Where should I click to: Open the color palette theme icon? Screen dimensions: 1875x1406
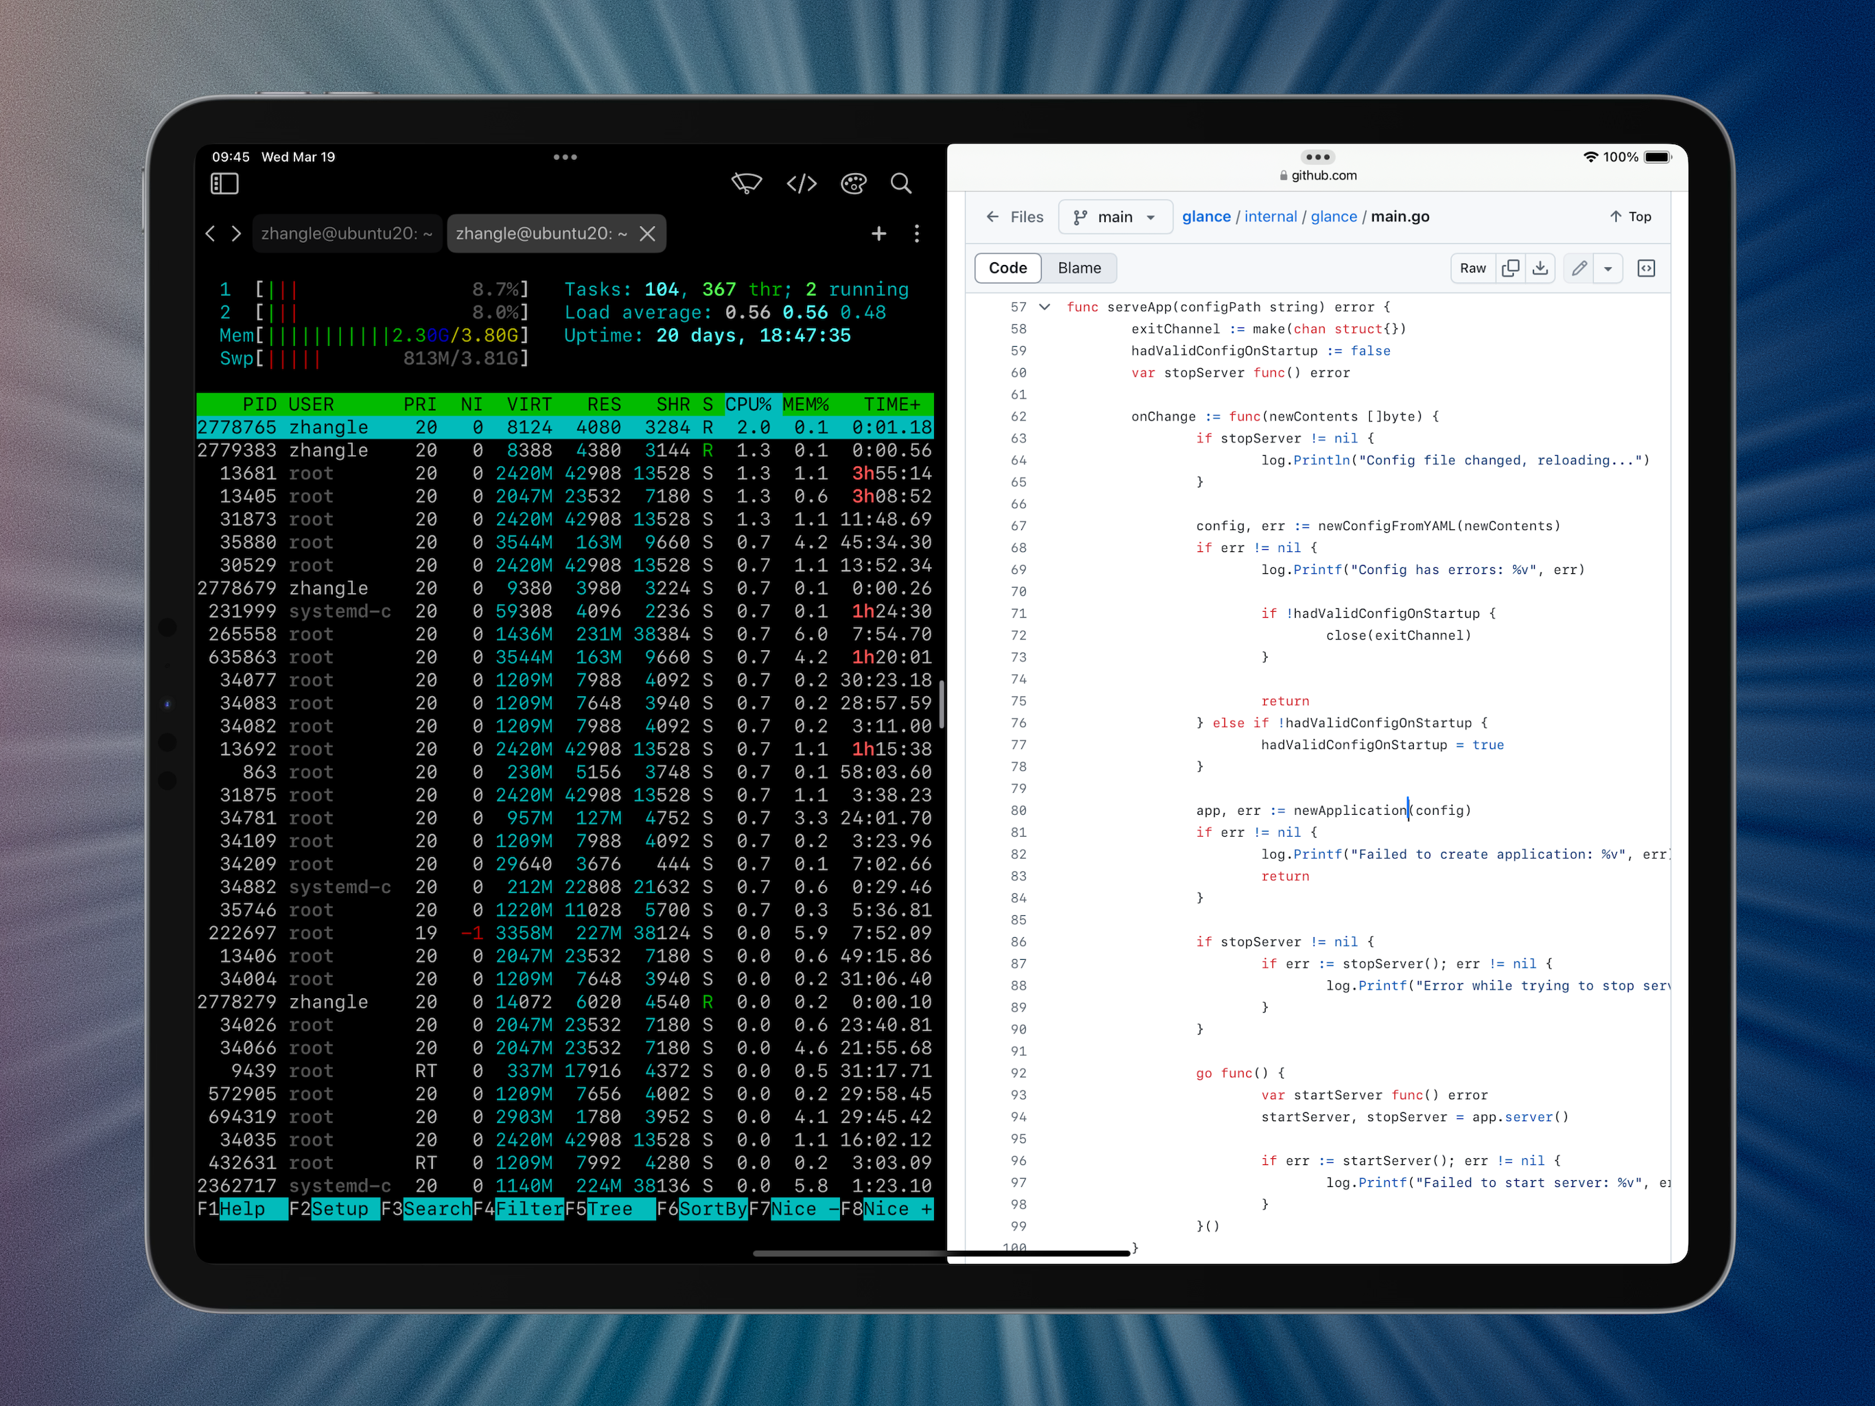852,183
